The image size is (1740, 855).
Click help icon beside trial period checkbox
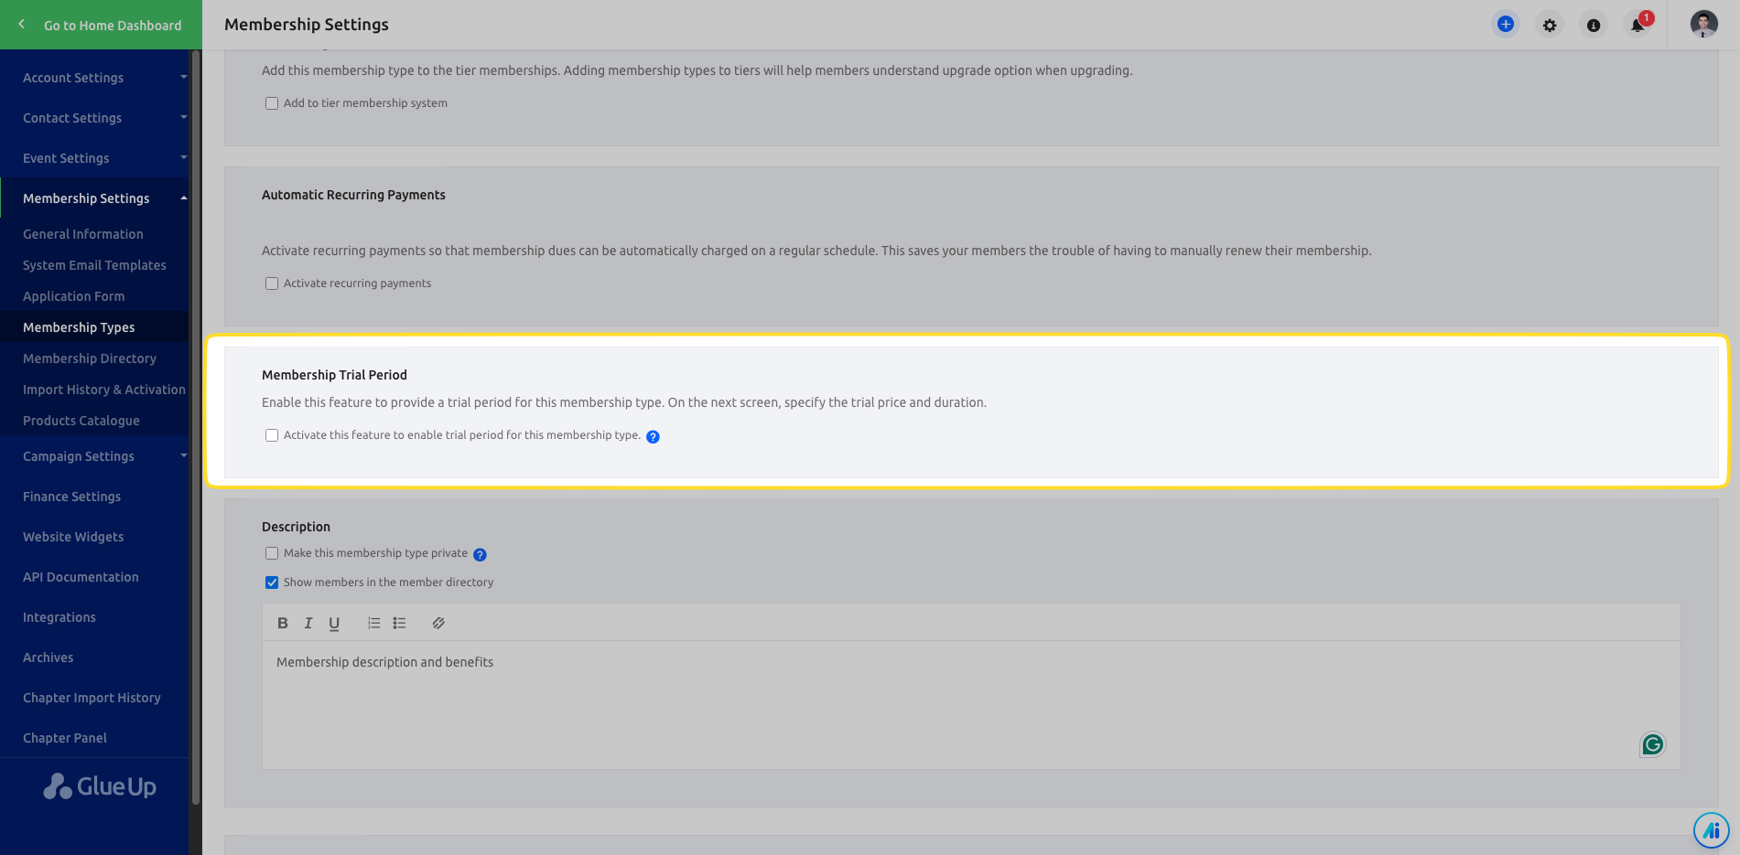pyautogui.click(x=653, y=437)
